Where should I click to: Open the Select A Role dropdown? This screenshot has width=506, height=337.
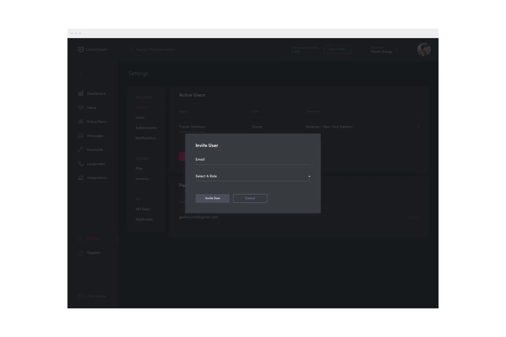click(x=253, y=176)
